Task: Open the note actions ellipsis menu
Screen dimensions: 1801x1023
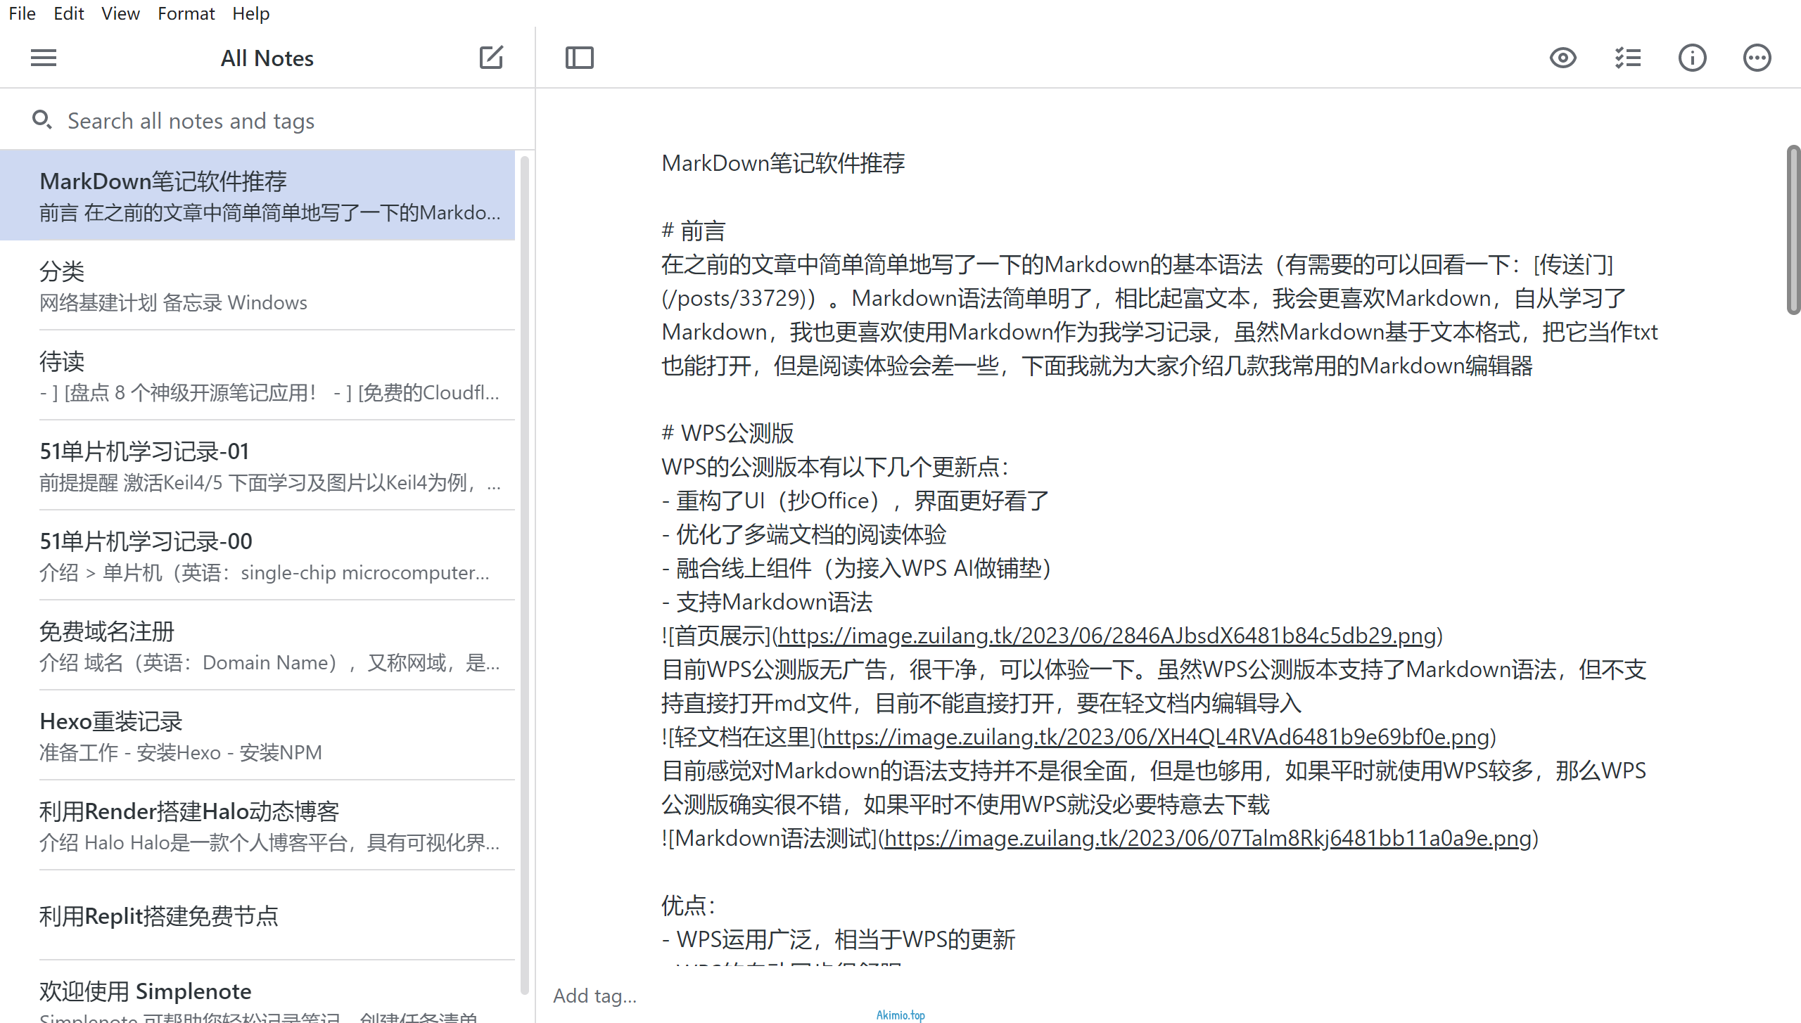Action: pos(1757,58)
